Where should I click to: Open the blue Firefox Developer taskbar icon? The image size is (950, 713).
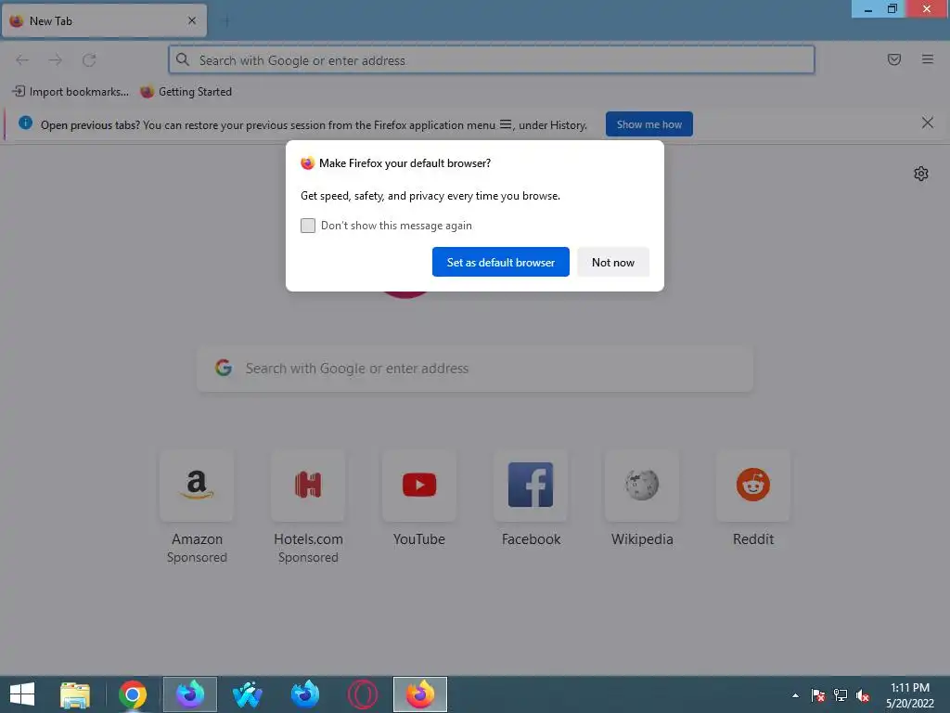point(304,694)
